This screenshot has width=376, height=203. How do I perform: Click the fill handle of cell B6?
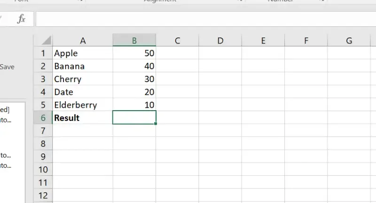click(x=156, y=124)
